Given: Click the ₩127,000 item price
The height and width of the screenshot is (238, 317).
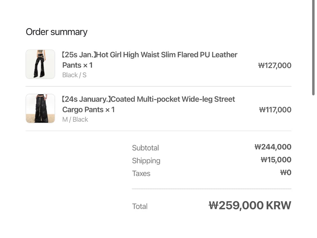Looking at the screenshot, I should click(x=274, y=66).
